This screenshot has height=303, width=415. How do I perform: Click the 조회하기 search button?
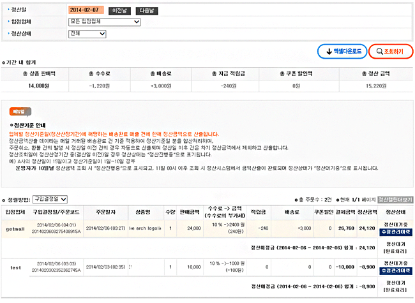(389, 52)
